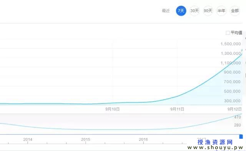Jump to 2015 on the timeline

[x=86, y=139]
